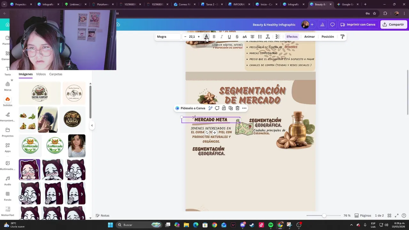
Task: Open the text color picker
Action: coord(206,37)
